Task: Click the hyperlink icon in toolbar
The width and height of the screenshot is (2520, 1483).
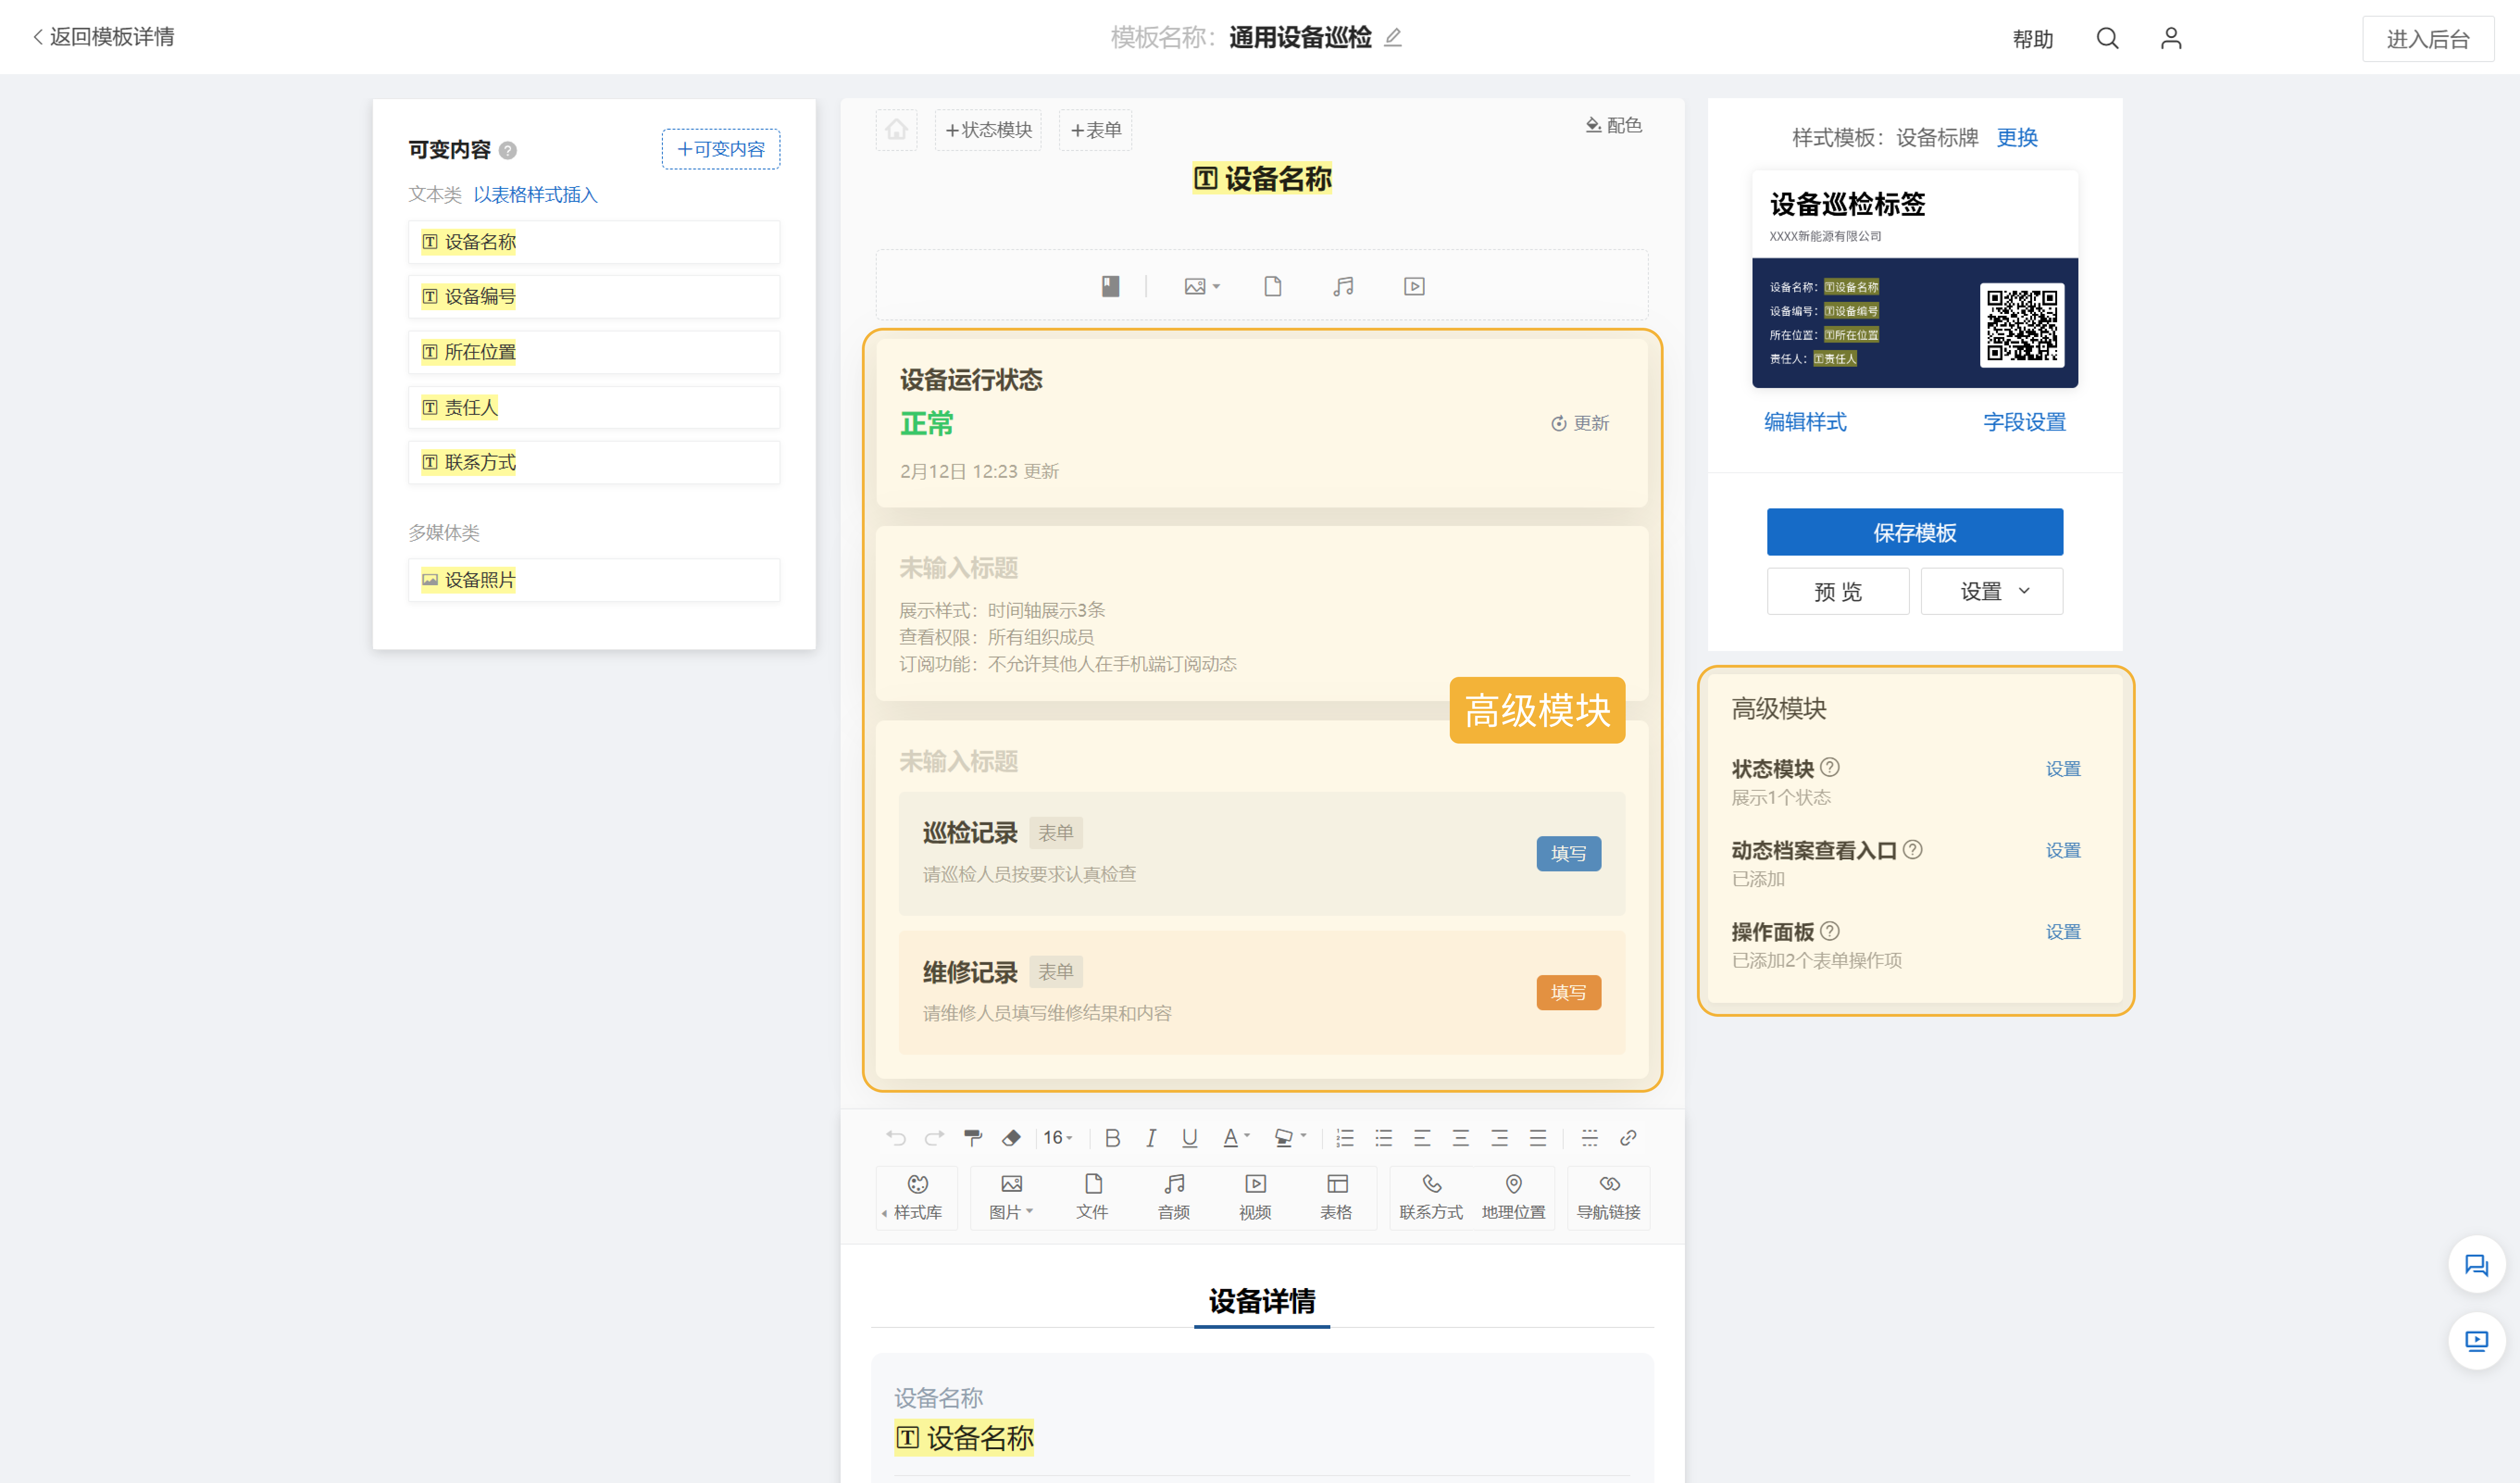Action: click(x=1628, y=1137)
